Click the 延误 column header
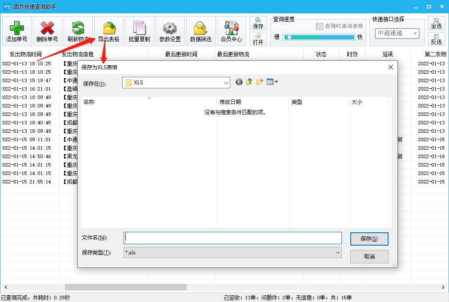The image size is (449, 302). (x=388, y=54)
